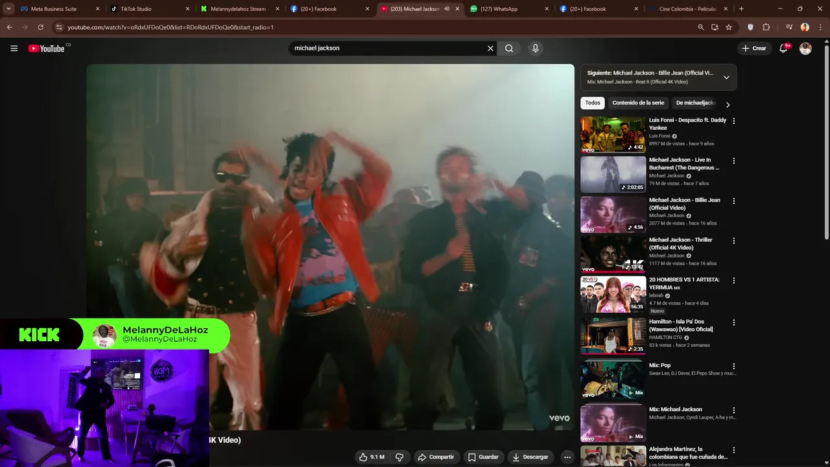Dislike the video with thumbs down
The image size is (830, 467).
tap(399, 457)
